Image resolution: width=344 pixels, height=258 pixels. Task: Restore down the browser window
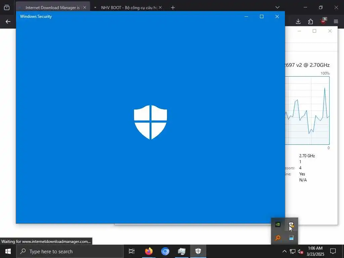(321, 7)
